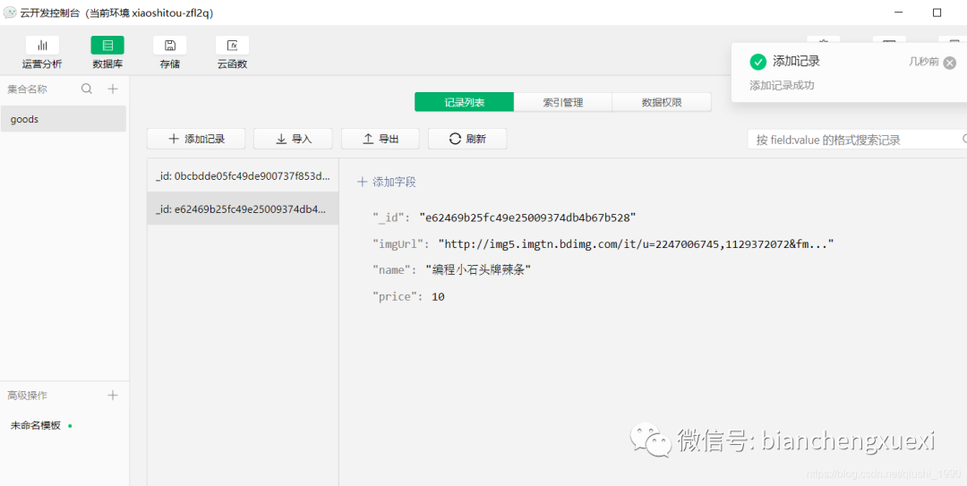The width and height of the screenshot is (967, 486).
Task: Dismiss the 添加记录 success notification
Action: click(950, 63)
